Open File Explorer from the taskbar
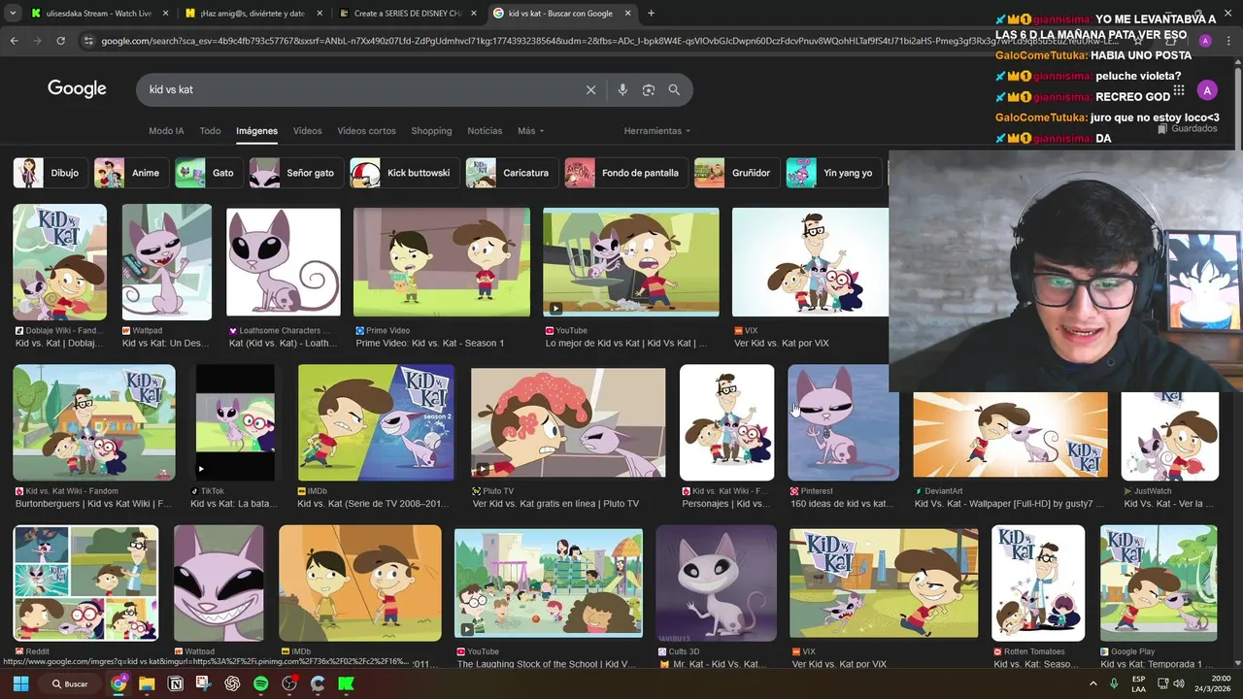1243x699 pixels. pos(147,683)
